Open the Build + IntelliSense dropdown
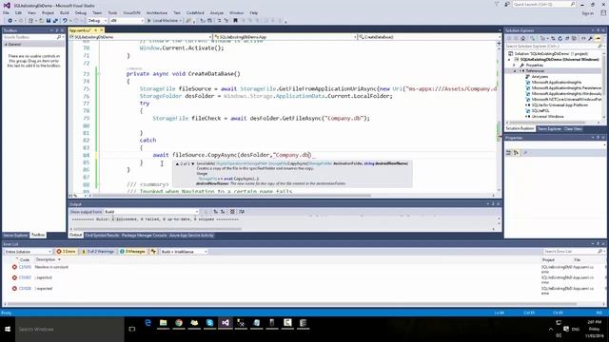 (x=184, y=252)
